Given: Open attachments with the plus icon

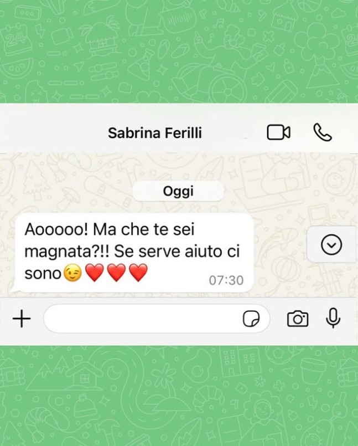Looking at the screenshot, I should click(22, 319).
